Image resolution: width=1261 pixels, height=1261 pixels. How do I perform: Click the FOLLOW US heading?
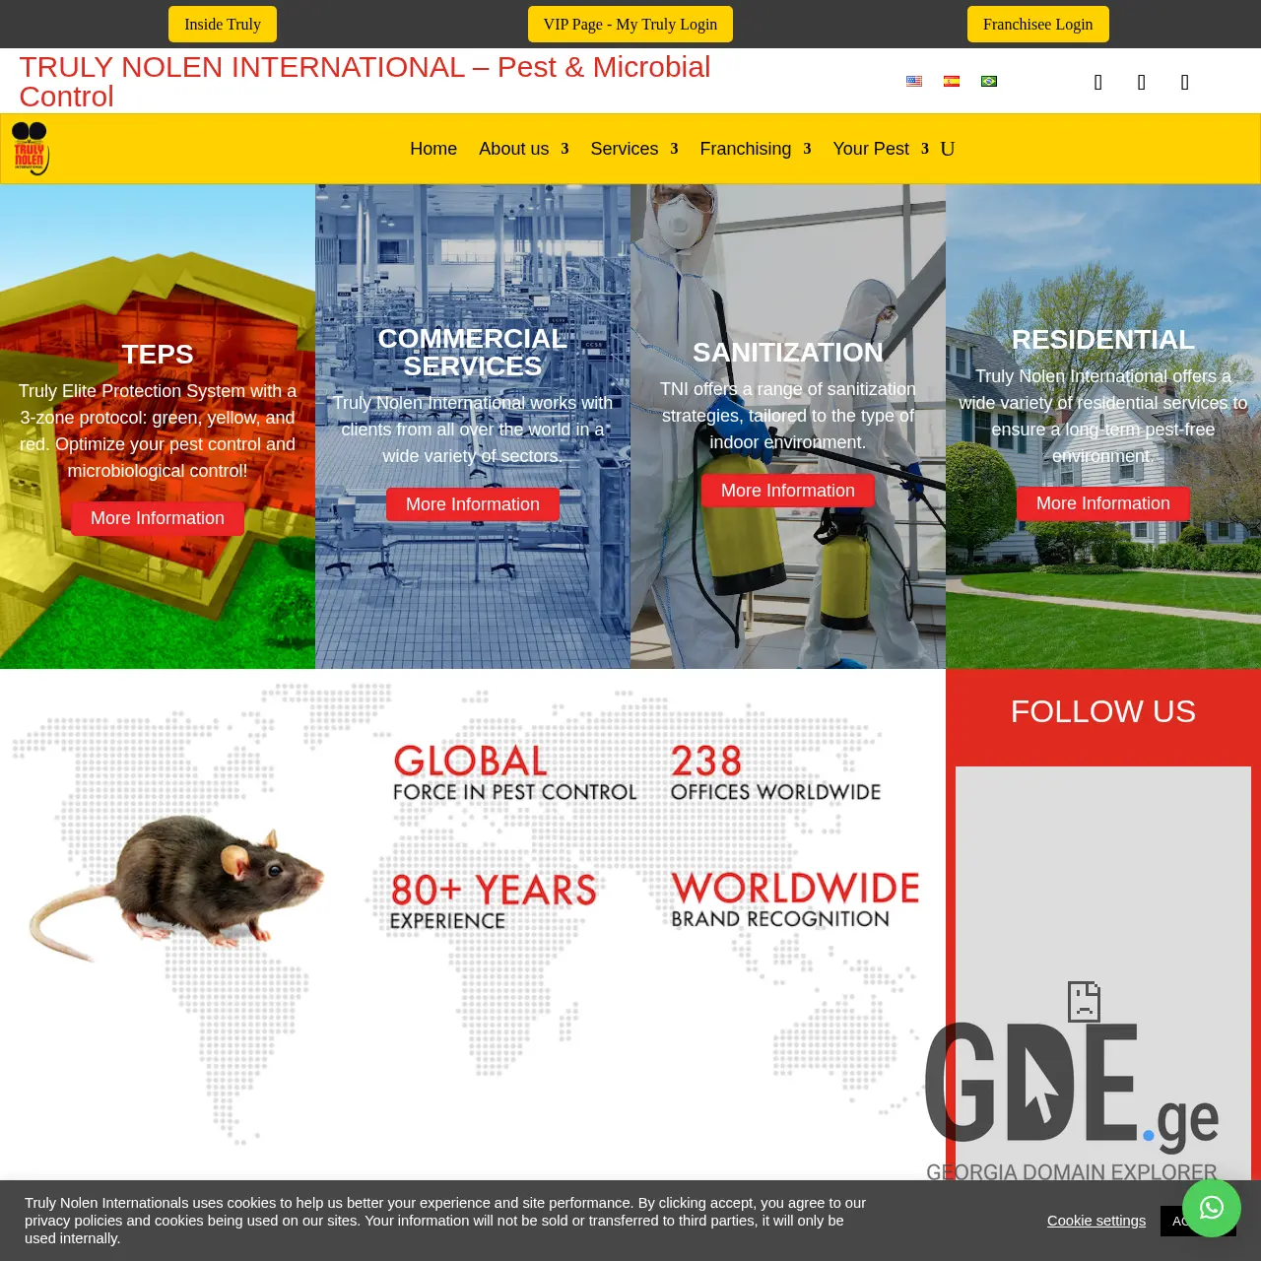point(1103,711)
